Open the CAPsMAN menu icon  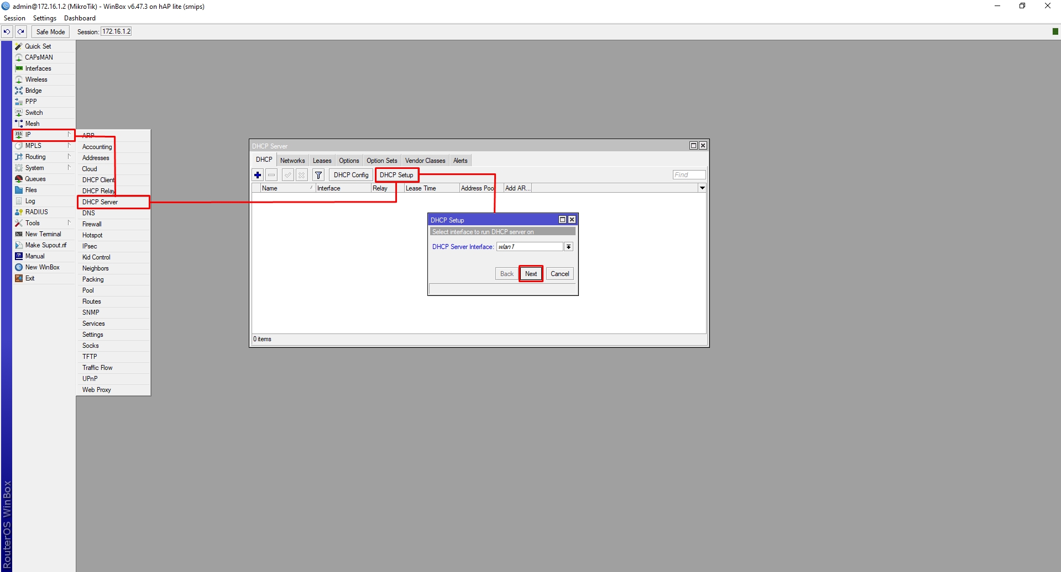coord(19,57)
